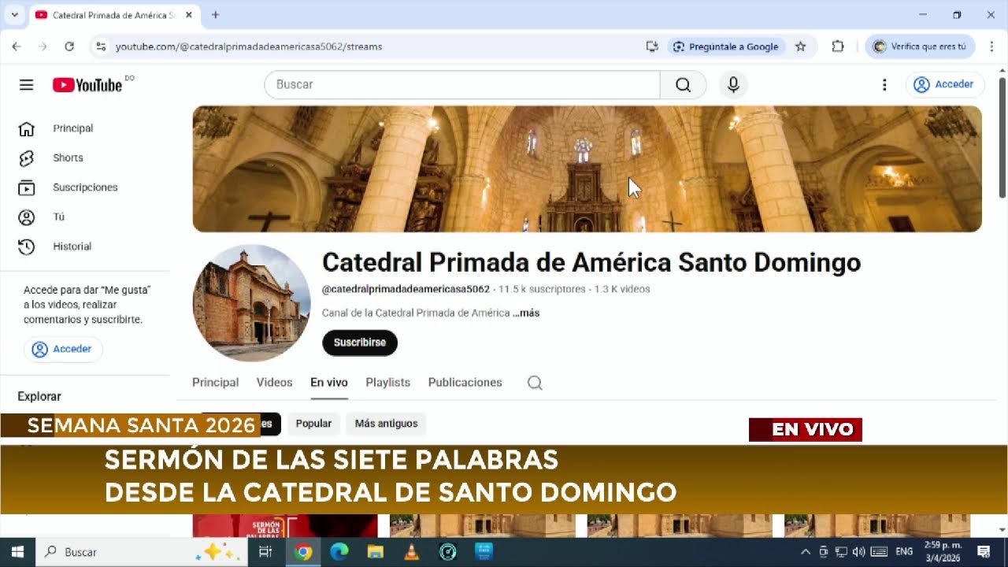Bookmark this page with star icon
The width and height of the screenshot is (1008, 567).
[x=801, y=46]
